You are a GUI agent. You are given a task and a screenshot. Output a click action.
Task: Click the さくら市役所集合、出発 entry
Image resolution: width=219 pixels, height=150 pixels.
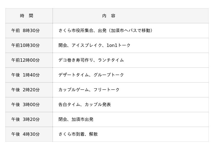[x=82, y=31]
